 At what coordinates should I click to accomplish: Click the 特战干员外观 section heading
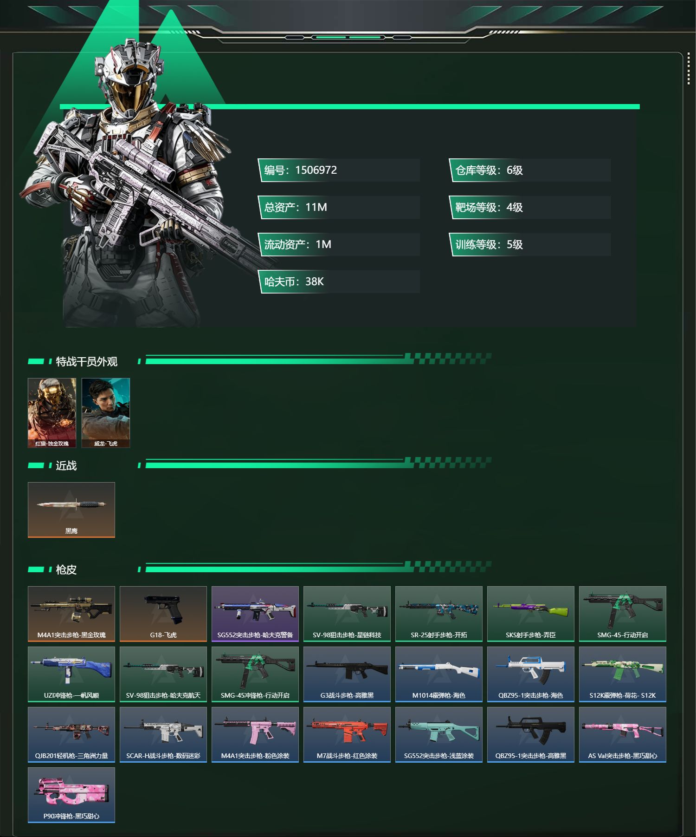click(x=86, y=361)
